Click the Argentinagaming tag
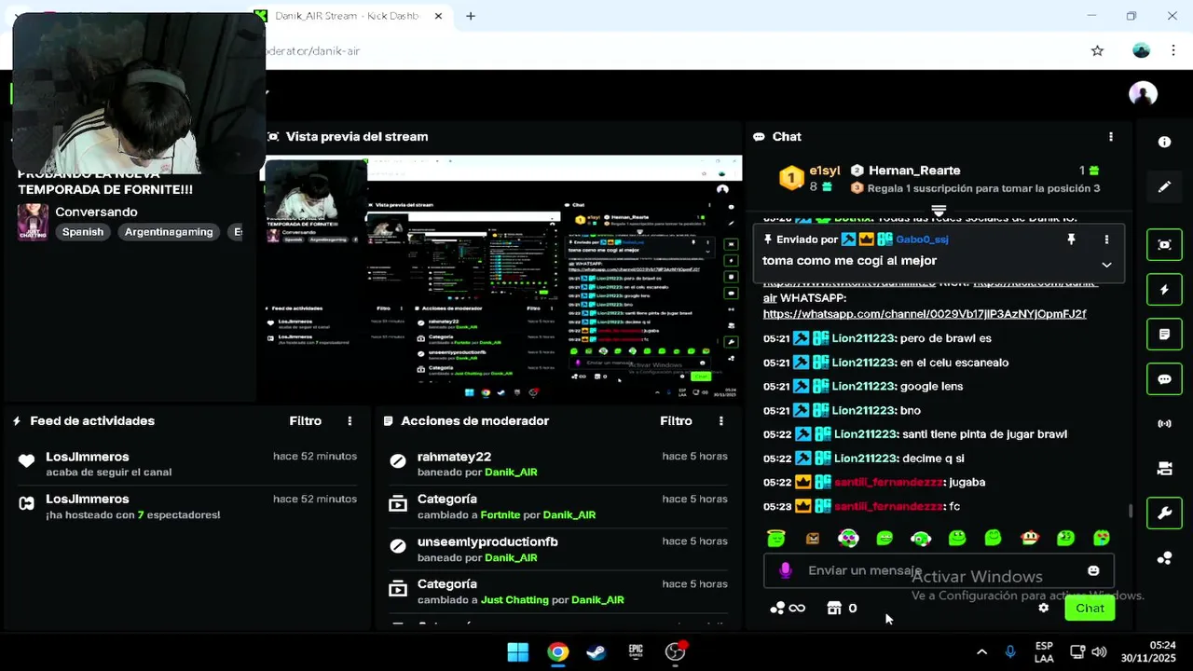Viewport: 1193px width, 671px height. [x=169, y=232]
